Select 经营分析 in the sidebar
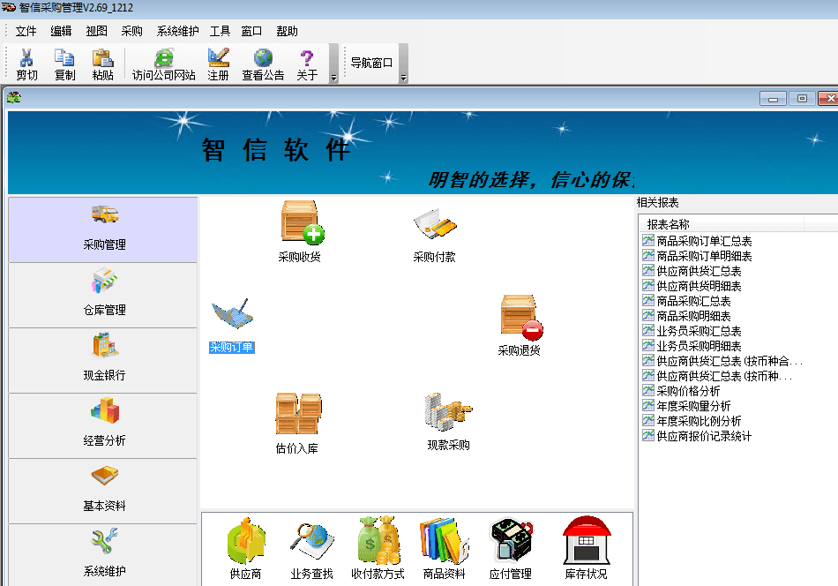Image resolution: width=838 pixels, height=586 pixels. point(103,426)
